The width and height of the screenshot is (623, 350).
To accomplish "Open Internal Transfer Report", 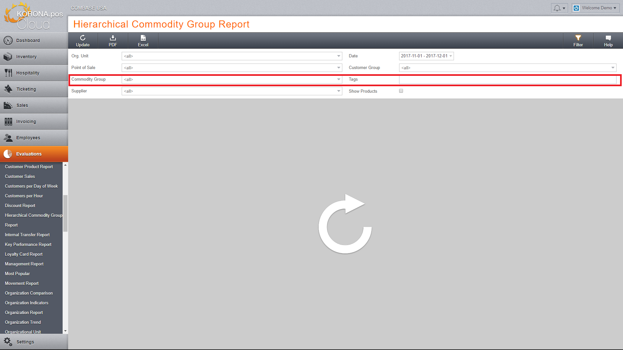I will (27, 235).
